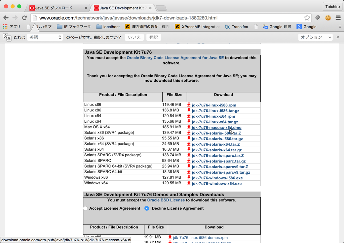Download jdk-7u76-solaris-i586.tar.gz
The image size is (344, 243).
tap(217, 139)
